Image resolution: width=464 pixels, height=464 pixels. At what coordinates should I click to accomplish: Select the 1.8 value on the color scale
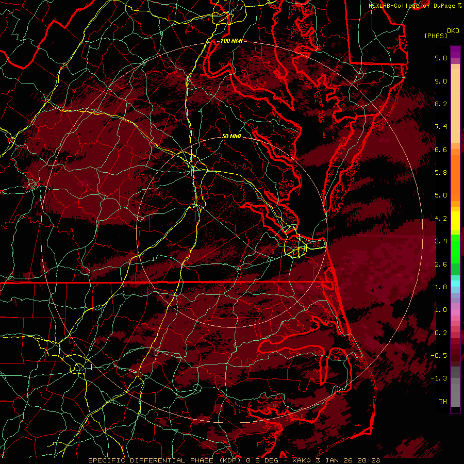tap(441, 287)
